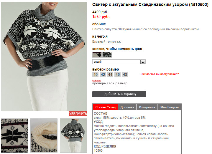Screen dimensions: 212x154
Task: Switch to the Доставка tab
Action: (x=127, y=107)
